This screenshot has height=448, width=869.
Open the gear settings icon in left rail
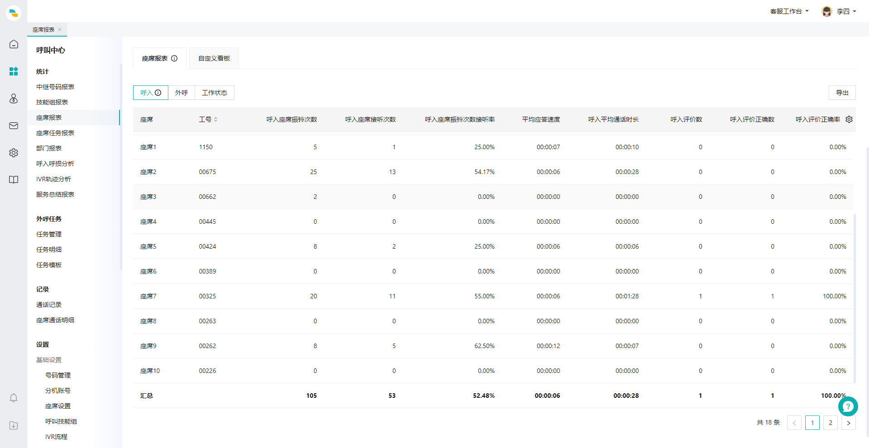coord(14,153)
